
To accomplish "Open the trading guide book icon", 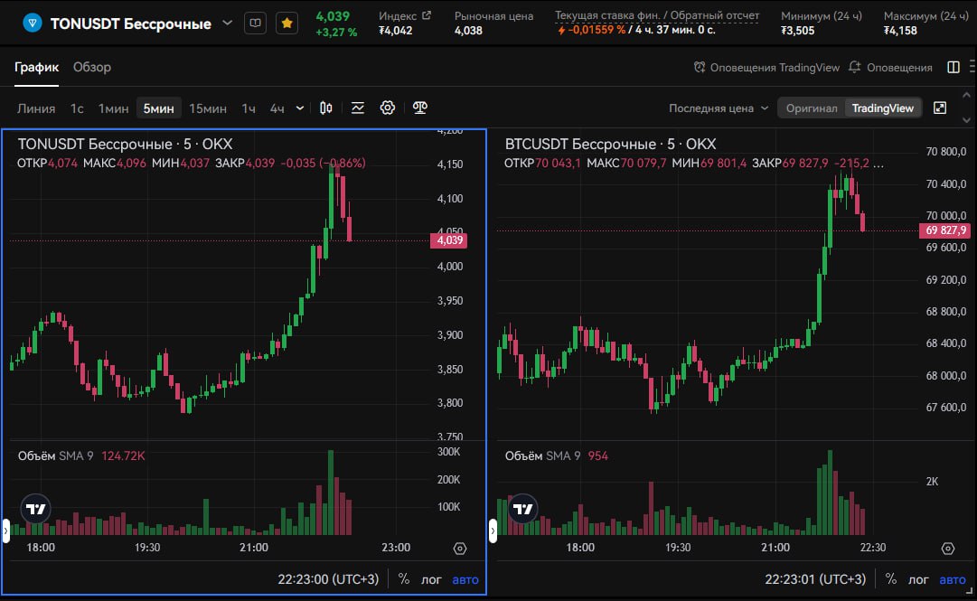I will point(256,23).
